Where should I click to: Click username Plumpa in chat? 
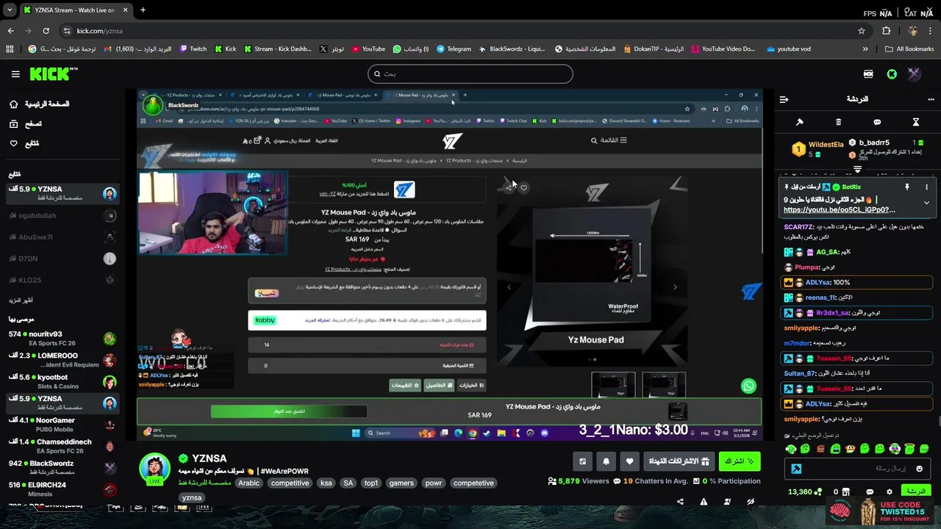tap(806, 267)
